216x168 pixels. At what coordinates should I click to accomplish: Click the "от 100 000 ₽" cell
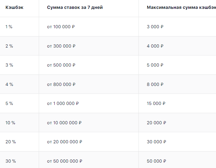pos(61,27)
